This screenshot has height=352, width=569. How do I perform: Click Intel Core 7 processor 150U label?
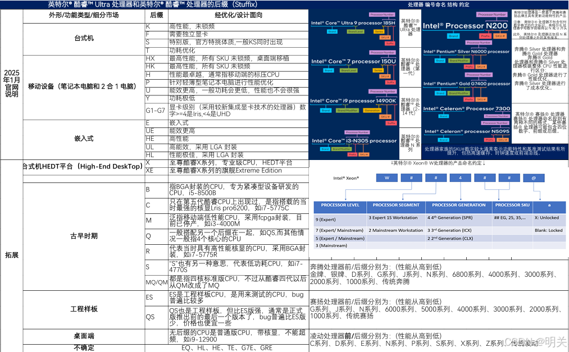[x=353, y=62]
